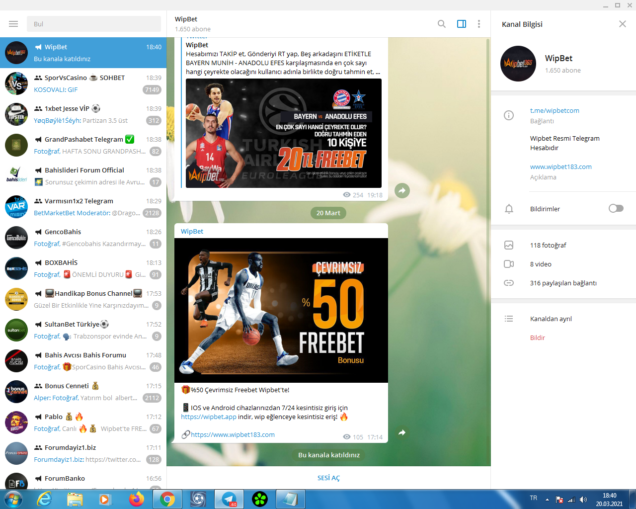Open the SultanBet Türkiye channel
The width and height of the screenshot is (636, 509).
tap(83, 330)
